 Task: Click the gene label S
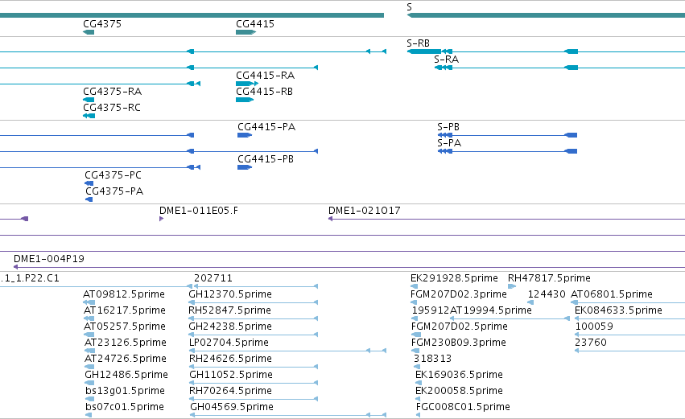(409, 6)
